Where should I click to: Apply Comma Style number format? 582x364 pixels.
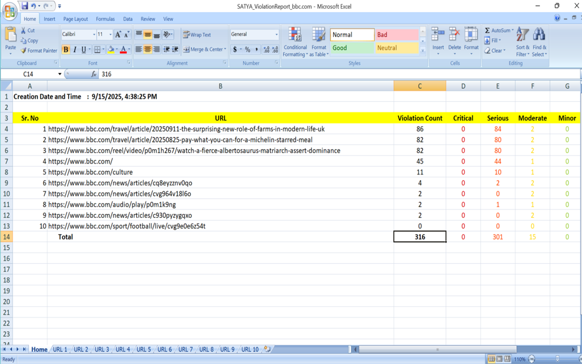click(256, 50)
